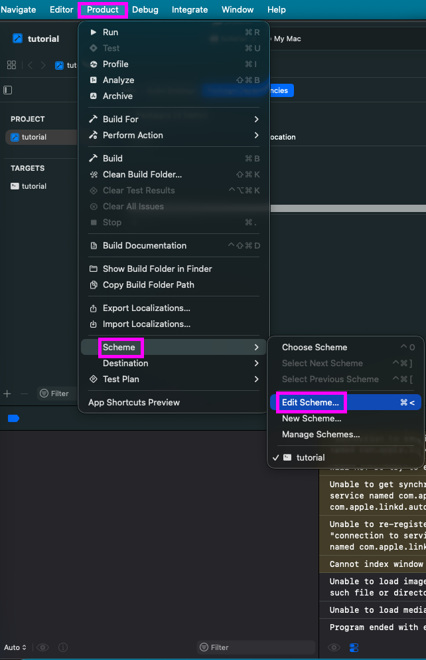The image size is (426, 660).
Task: Choose Show Build Folder in Finder
Action: point(174,269)
